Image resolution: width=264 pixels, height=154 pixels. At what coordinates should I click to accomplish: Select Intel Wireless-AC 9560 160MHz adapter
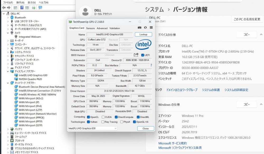click(37, 94)
